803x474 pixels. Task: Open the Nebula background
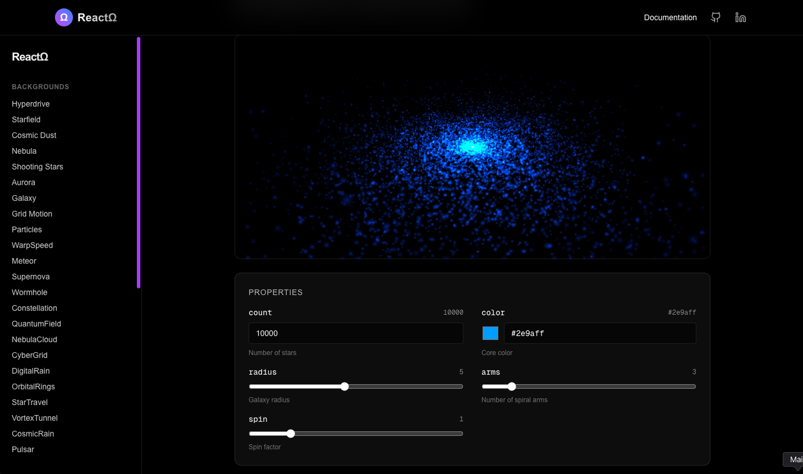(24, 151)
